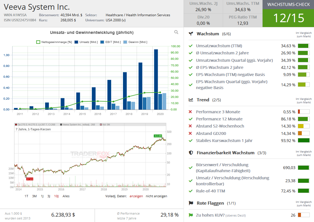The height and width of the screenshot is (222, 314).
Task: Click the 313,99 high marker on the price chart
Action: [158, 136]
